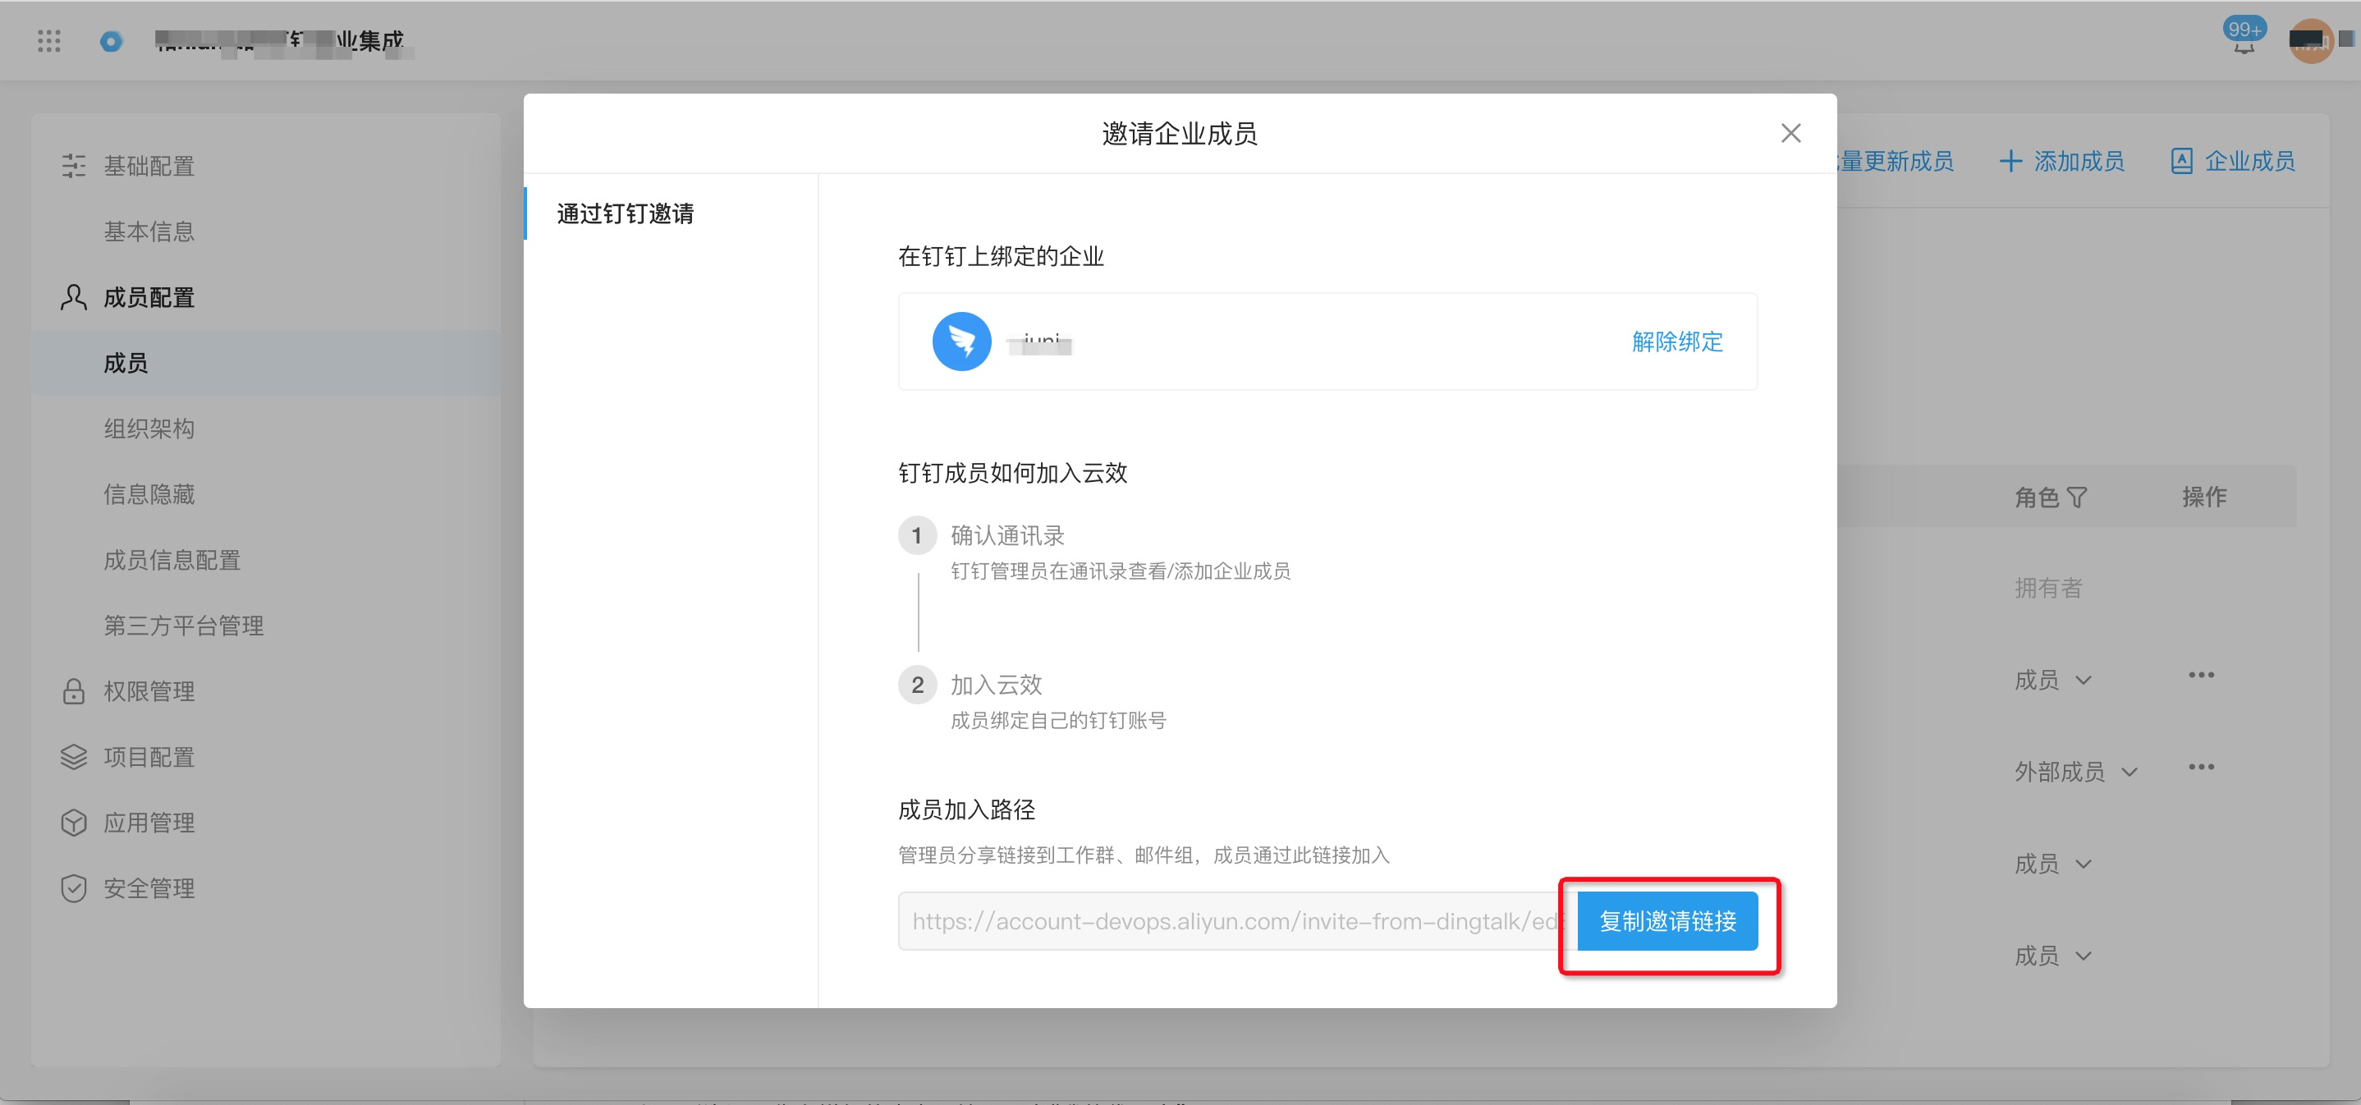Open 组织架构 in sidebar
Viewport: 2361px width, 1105px height.
[149, 429]
